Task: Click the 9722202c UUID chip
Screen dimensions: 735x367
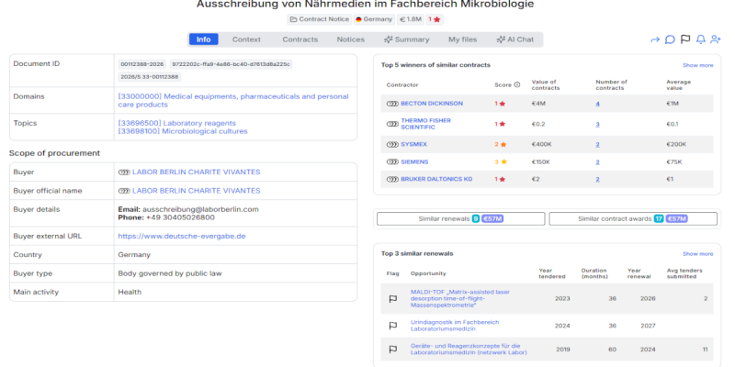Action: tap(231, 64)
